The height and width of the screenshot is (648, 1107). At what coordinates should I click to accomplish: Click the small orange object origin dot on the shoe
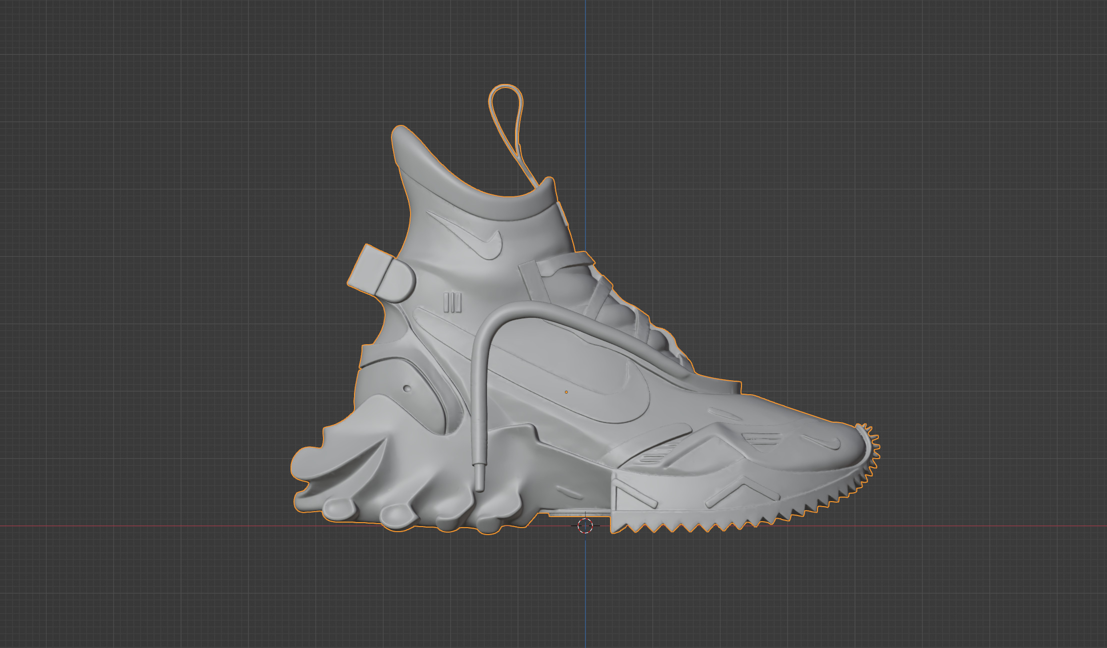coord(566,392)
